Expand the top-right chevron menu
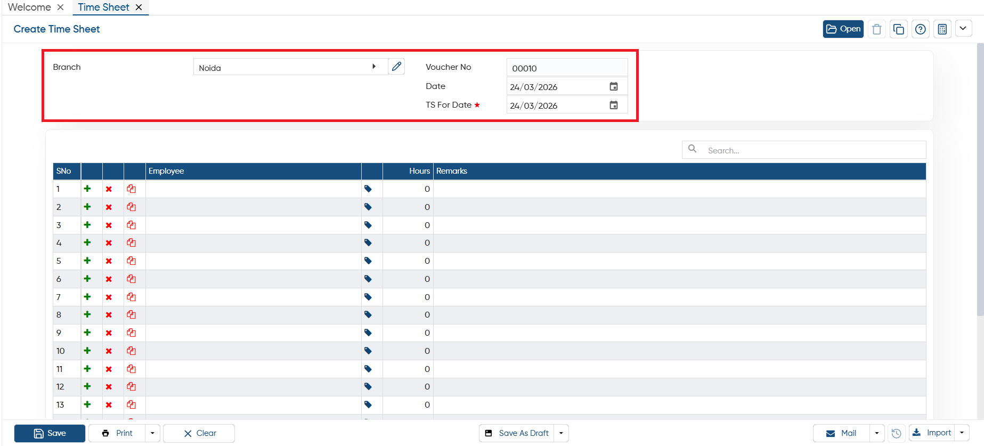The width and height of the screenshot is (984, 446). (963, 29)
